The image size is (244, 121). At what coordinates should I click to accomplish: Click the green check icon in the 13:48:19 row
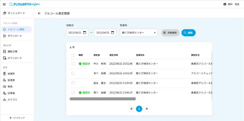click(80, 93)
